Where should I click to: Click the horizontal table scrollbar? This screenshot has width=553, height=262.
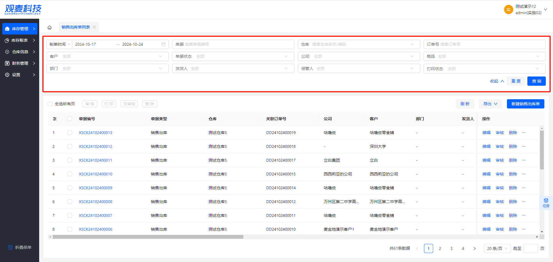tap(148, 237)
